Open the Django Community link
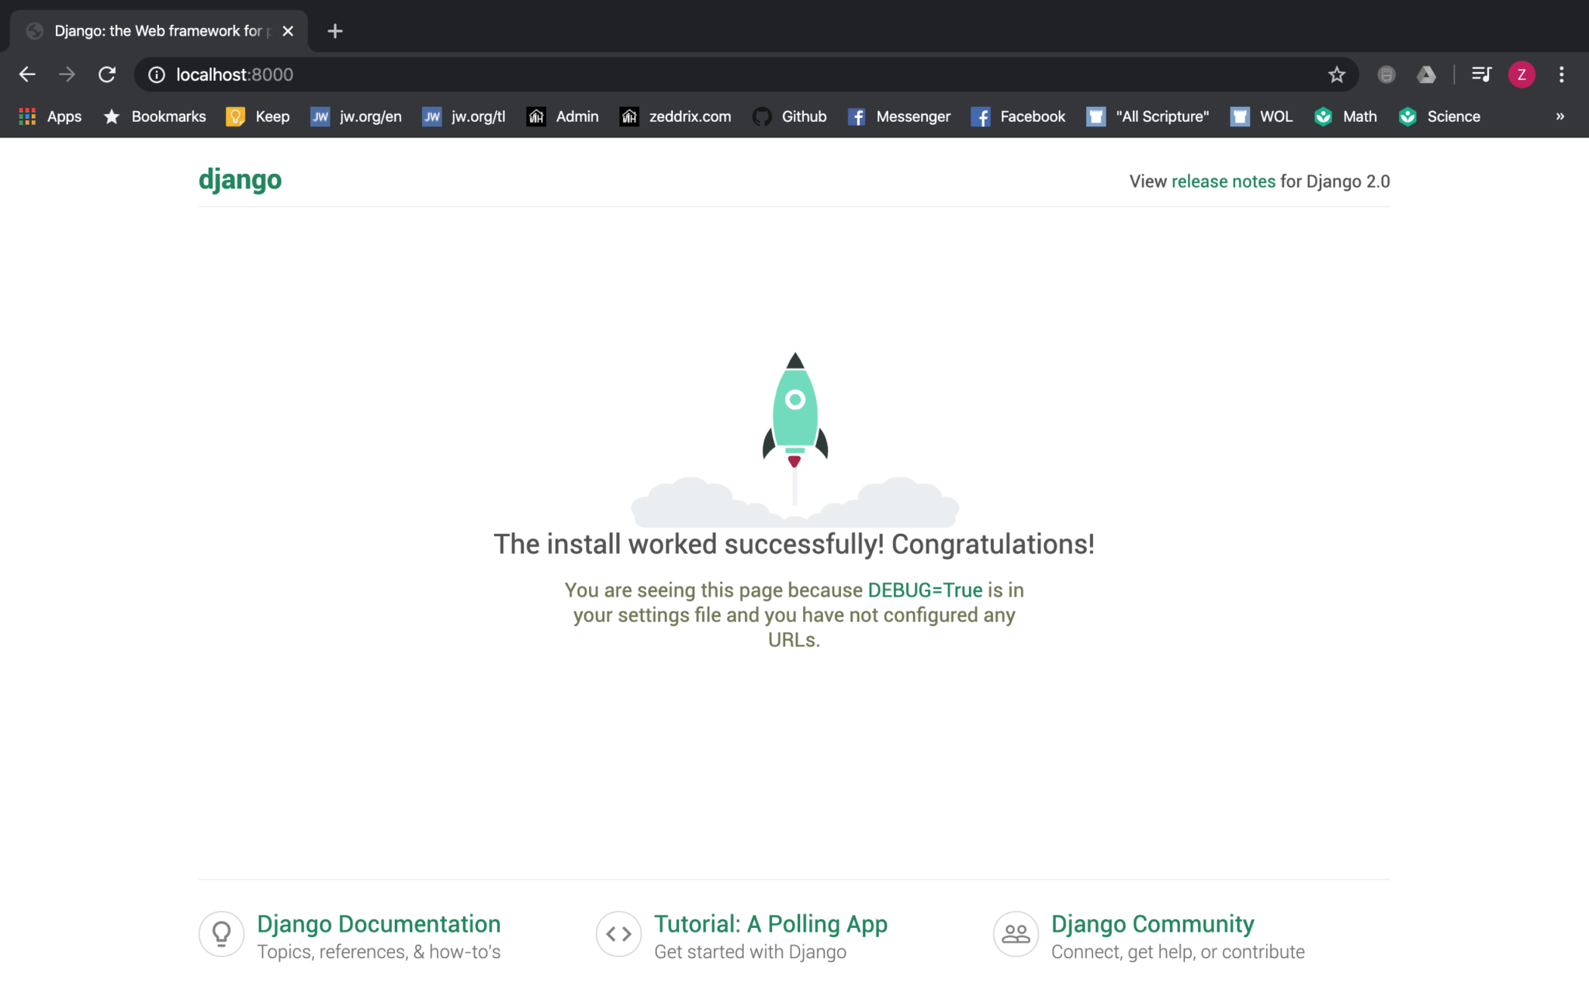 click(x=1152, y=924)
